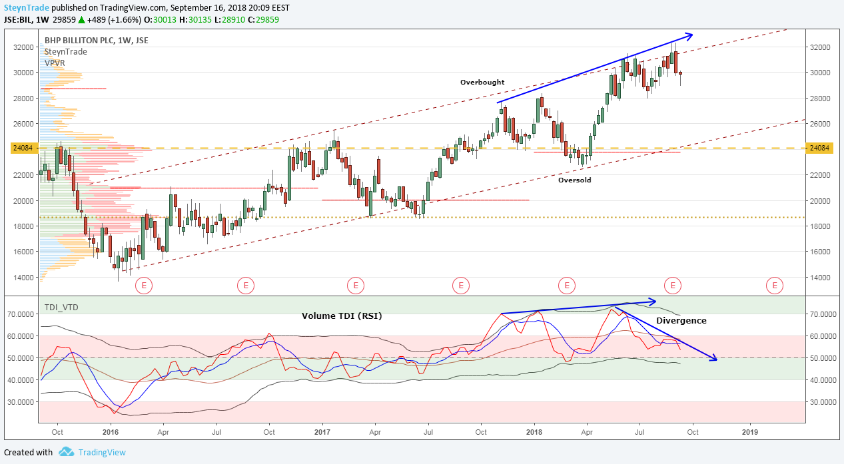Image resolution: width=844 pixels, height=464 pixels.
Task: Select the Divergence annotation text
Action: (x=681, y=320)
